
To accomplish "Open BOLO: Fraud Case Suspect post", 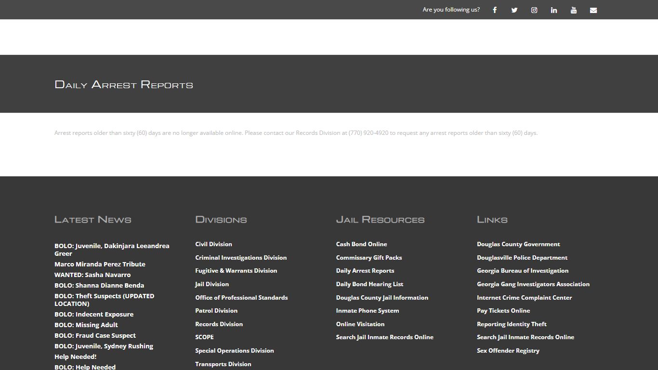I will click(x=95, y=335).
